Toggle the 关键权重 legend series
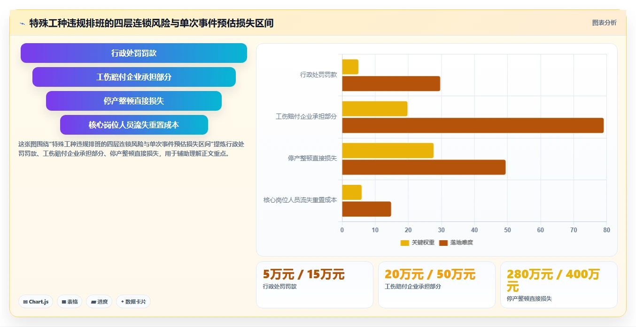The height and width of the screenshot is (327, 636). (418, 243)
